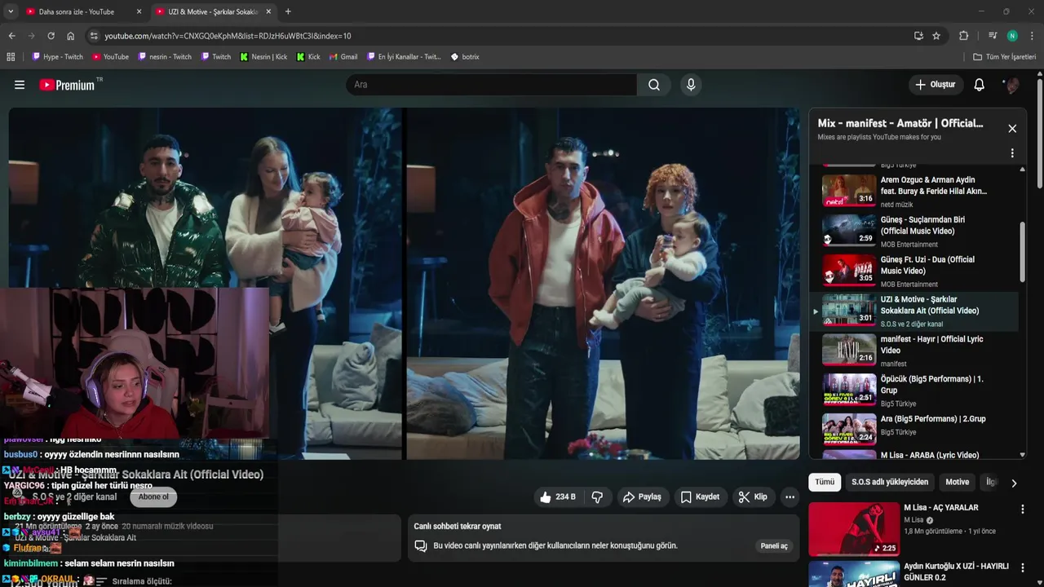Dislike the video with the thumbs-down button
The height and width of the screenshot is (587, 1044).
597,497
